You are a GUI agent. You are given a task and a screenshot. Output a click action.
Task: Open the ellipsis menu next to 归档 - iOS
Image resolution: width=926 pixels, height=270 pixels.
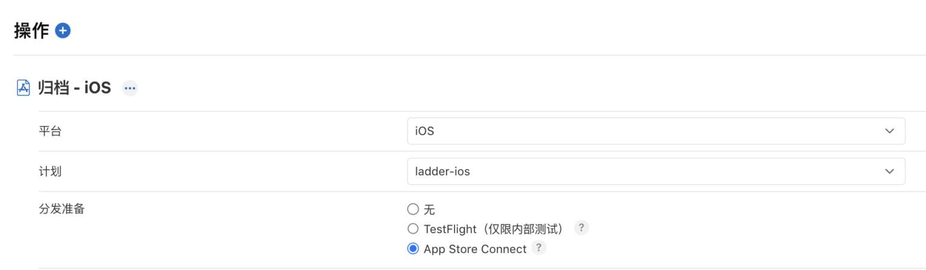click(x=130, y=89)
